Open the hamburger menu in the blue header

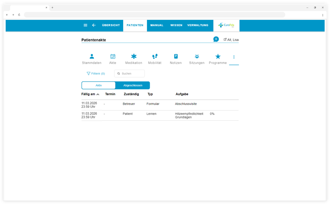click(85, 25)
